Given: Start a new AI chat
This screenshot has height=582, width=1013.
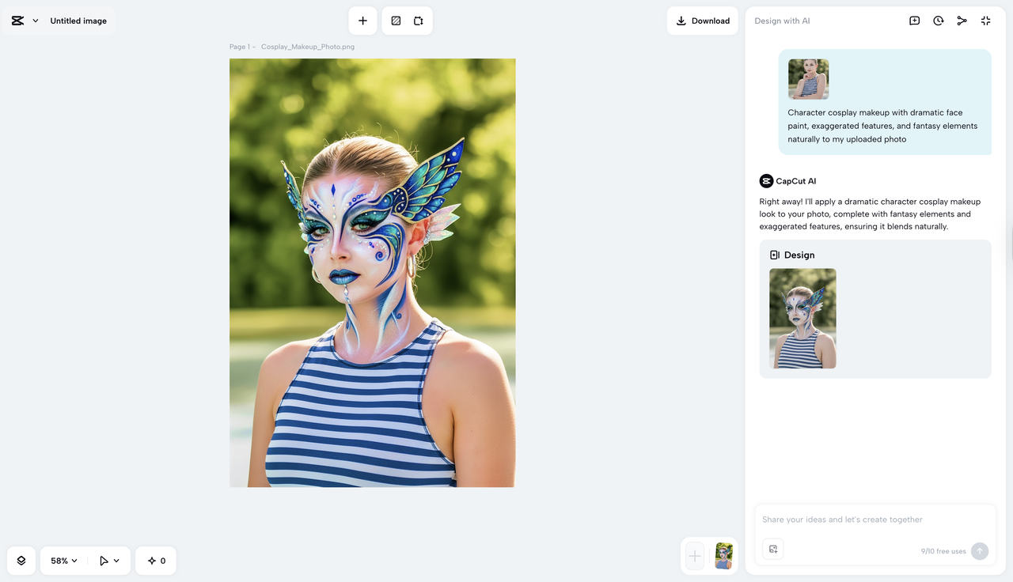Looking at the screenshot, I should click(914, 21).
